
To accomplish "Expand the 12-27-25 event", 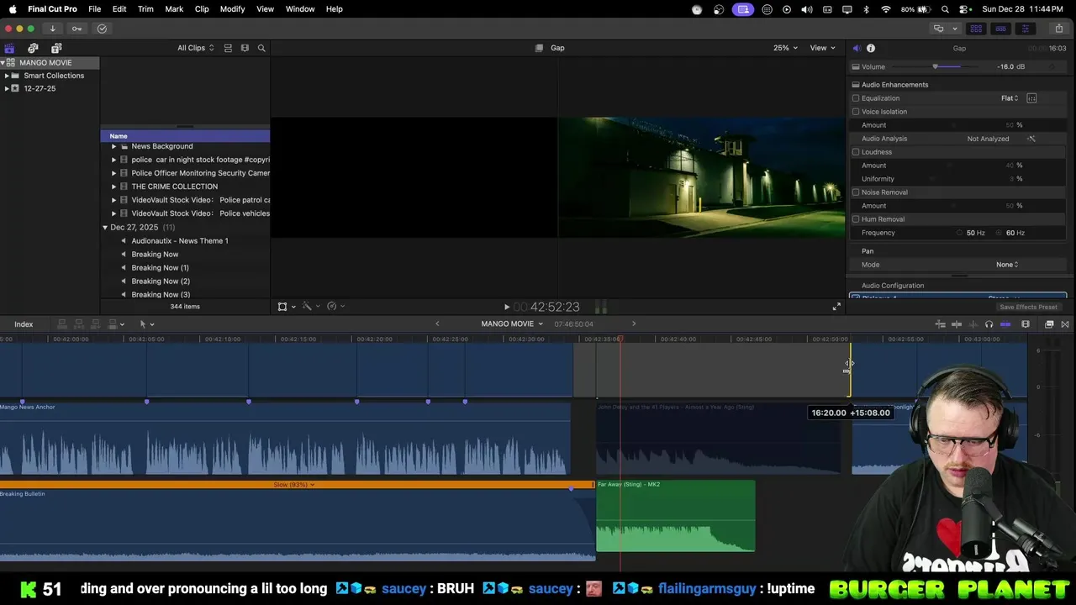I will tap(7, 88).
